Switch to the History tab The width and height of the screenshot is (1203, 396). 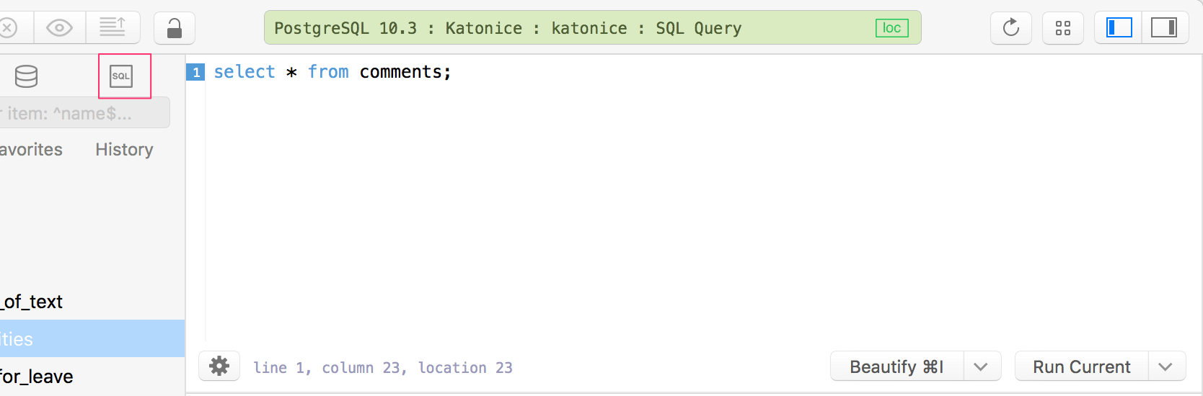point(124,150)
